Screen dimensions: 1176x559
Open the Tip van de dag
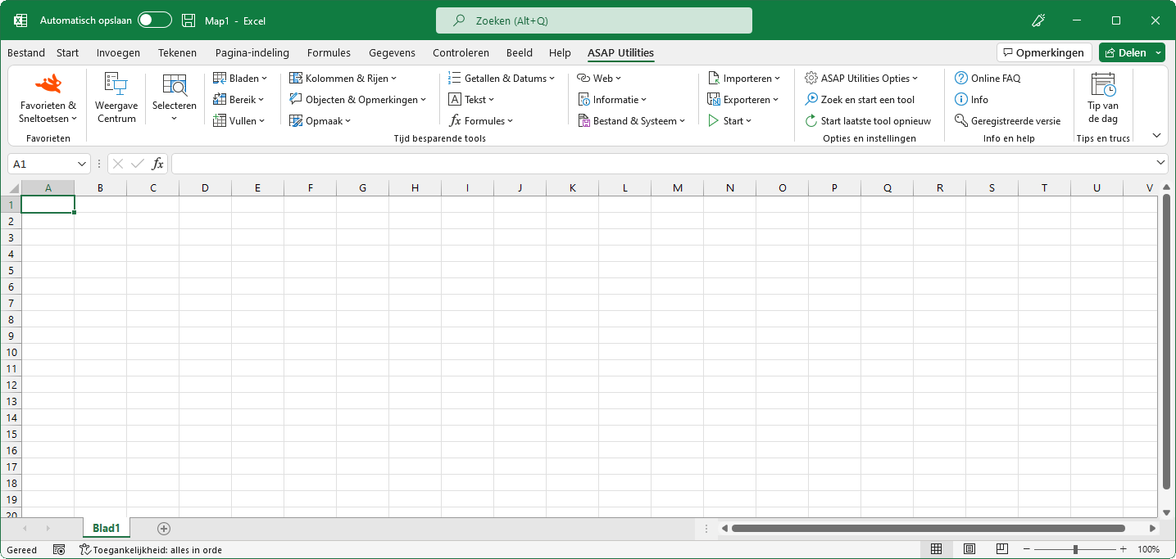click(x=1103, y=98)
